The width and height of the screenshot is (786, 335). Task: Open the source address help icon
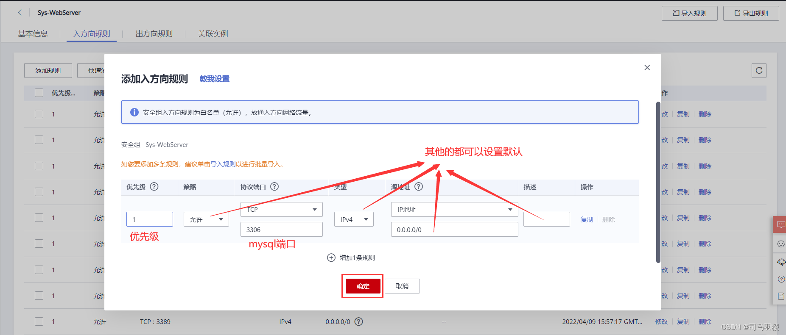419,187
